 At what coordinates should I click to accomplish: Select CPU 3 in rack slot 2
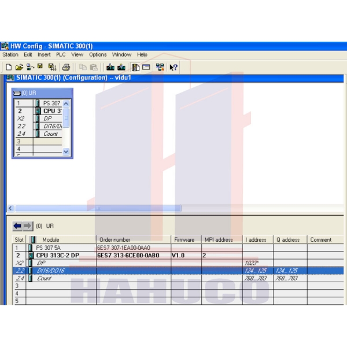click(53, 111)
